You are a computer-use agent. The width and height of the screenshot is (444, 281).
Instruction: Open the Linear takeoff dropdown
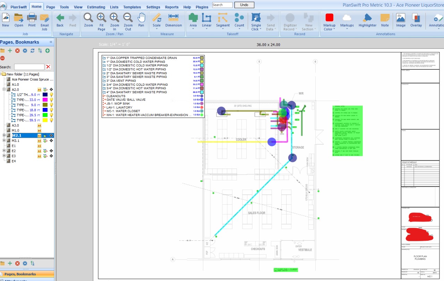[206, 29]
